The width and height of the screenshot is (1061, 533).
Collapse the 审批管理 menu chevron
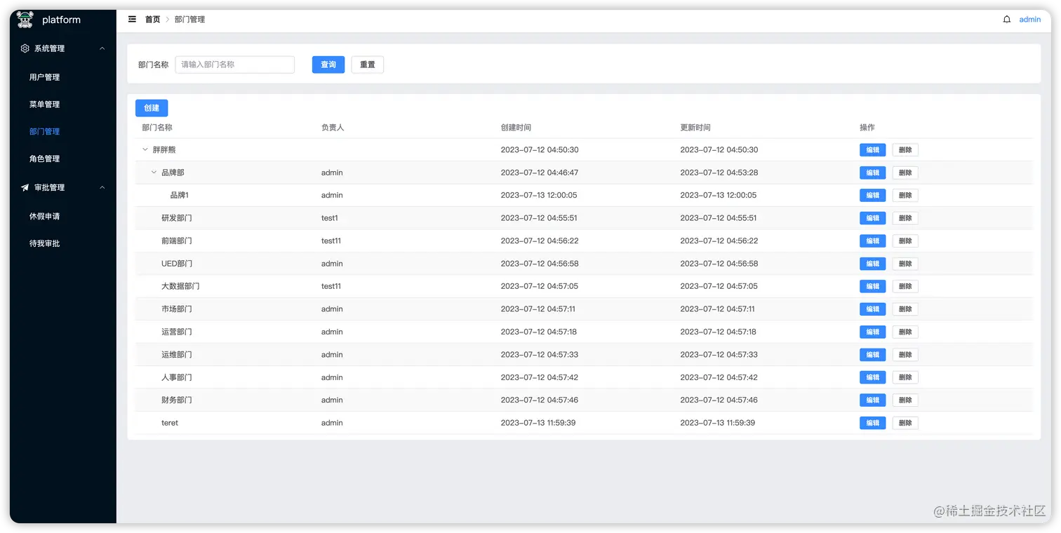pos(102,187)
